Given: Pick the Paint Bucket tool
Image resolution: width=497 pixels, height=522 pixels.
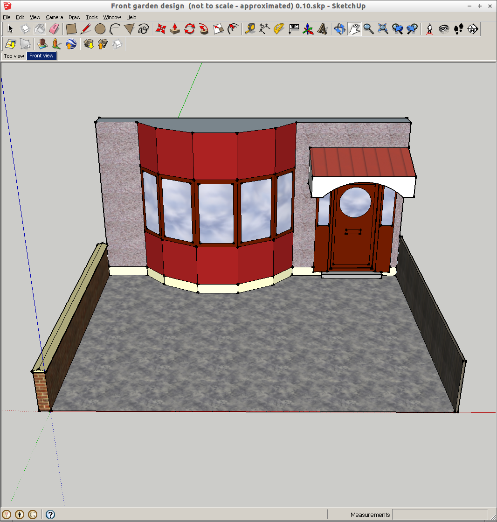Looking at the screenshot, I should 40,29.
